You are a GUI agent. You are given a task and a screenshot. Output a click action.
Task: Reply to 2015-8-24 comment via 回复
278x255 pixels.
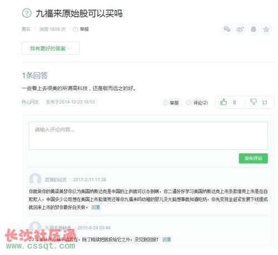[167, 239]
